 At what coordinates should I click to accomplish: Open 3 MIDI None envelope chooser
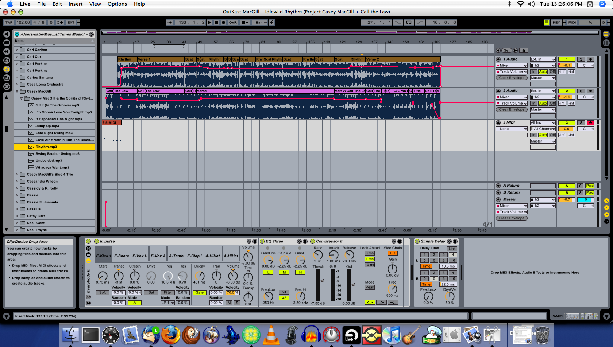pos(512,129)
